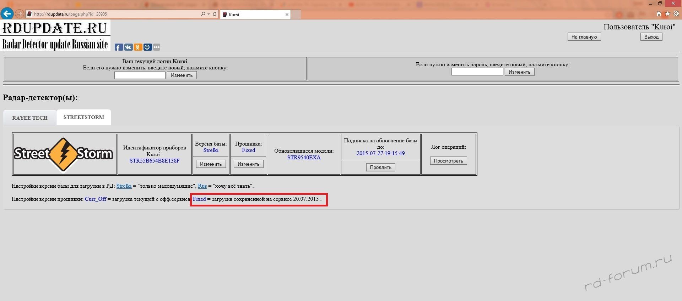Click Strelki value under Версия базы
Image resolution: width=682 pixels, height=301 pixels.
coord(211,150)
